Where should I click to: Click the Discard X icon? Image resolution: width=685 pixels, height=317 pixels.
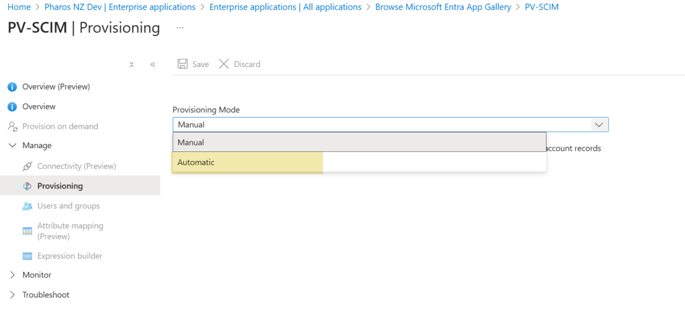pyautogui.click(x=224, y=64)
